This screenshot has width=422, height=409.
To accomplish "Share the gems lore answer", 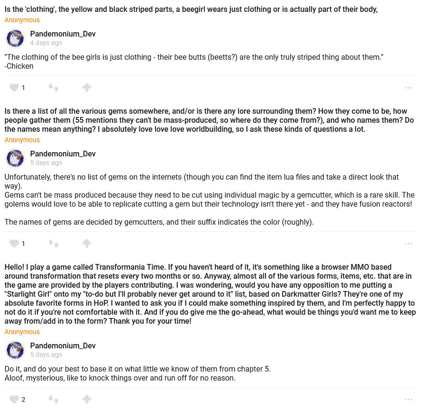I will coord(86,244).
